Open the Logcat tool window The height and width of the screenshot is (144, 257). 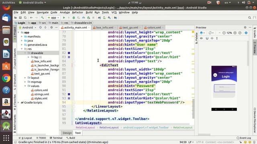tap(25, 138)
